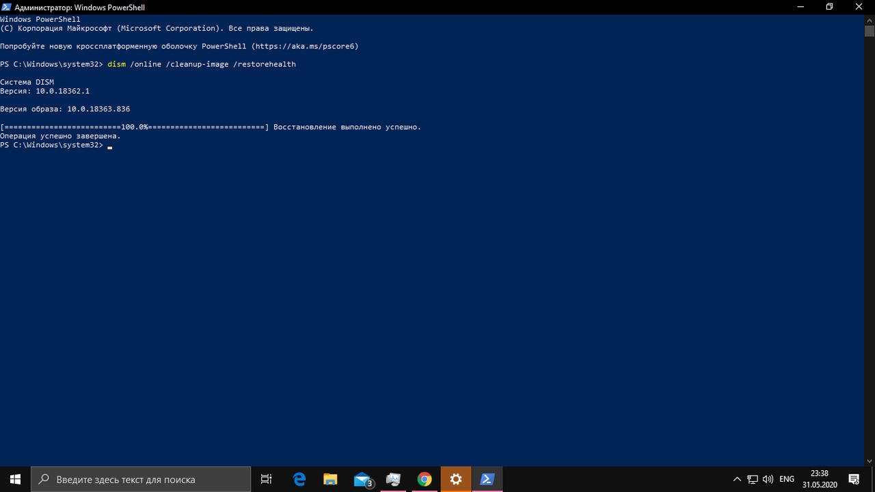This screenshot has width=875, height=492.
Task: Switch to Google Chrome in the taskbar
Action: coord(425,479)
